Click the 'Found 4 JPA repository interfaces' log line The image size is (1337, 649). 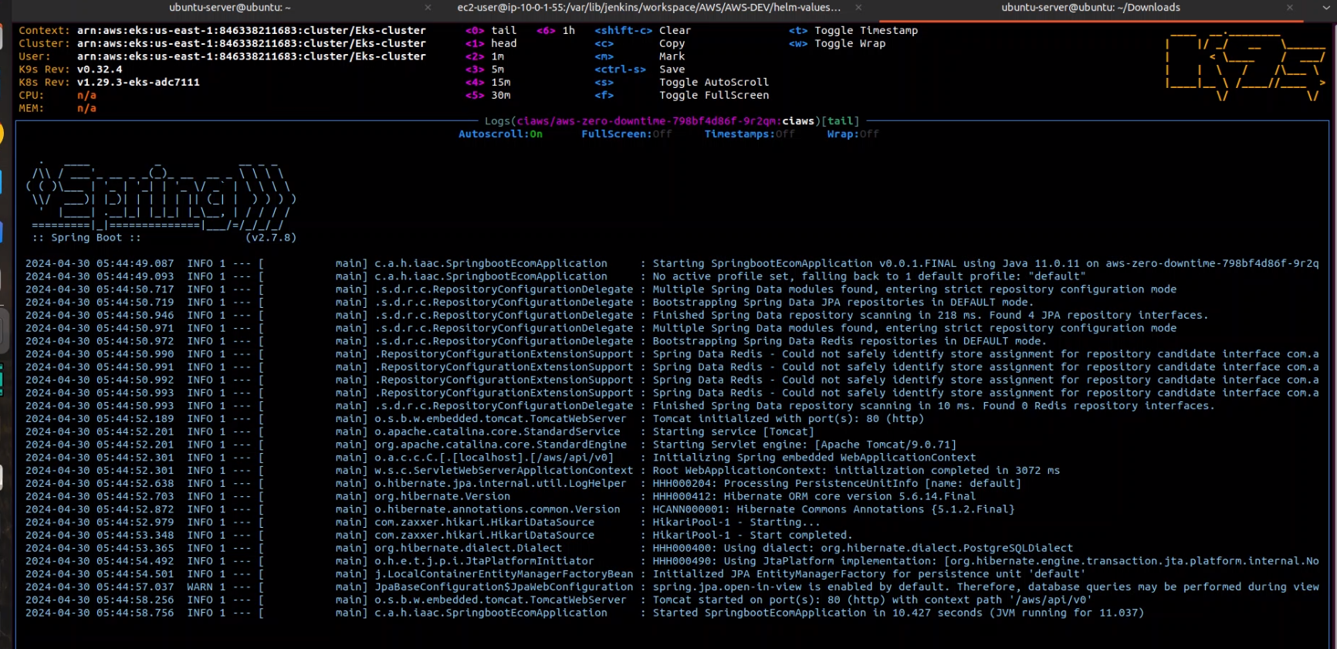[617, 316]
